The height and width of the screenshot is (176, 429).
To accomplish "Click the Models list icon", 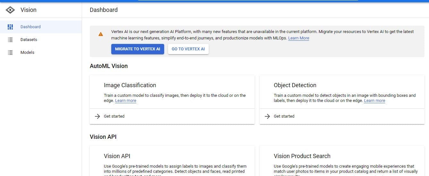I will pyautogui.click(x=10, y=53).
